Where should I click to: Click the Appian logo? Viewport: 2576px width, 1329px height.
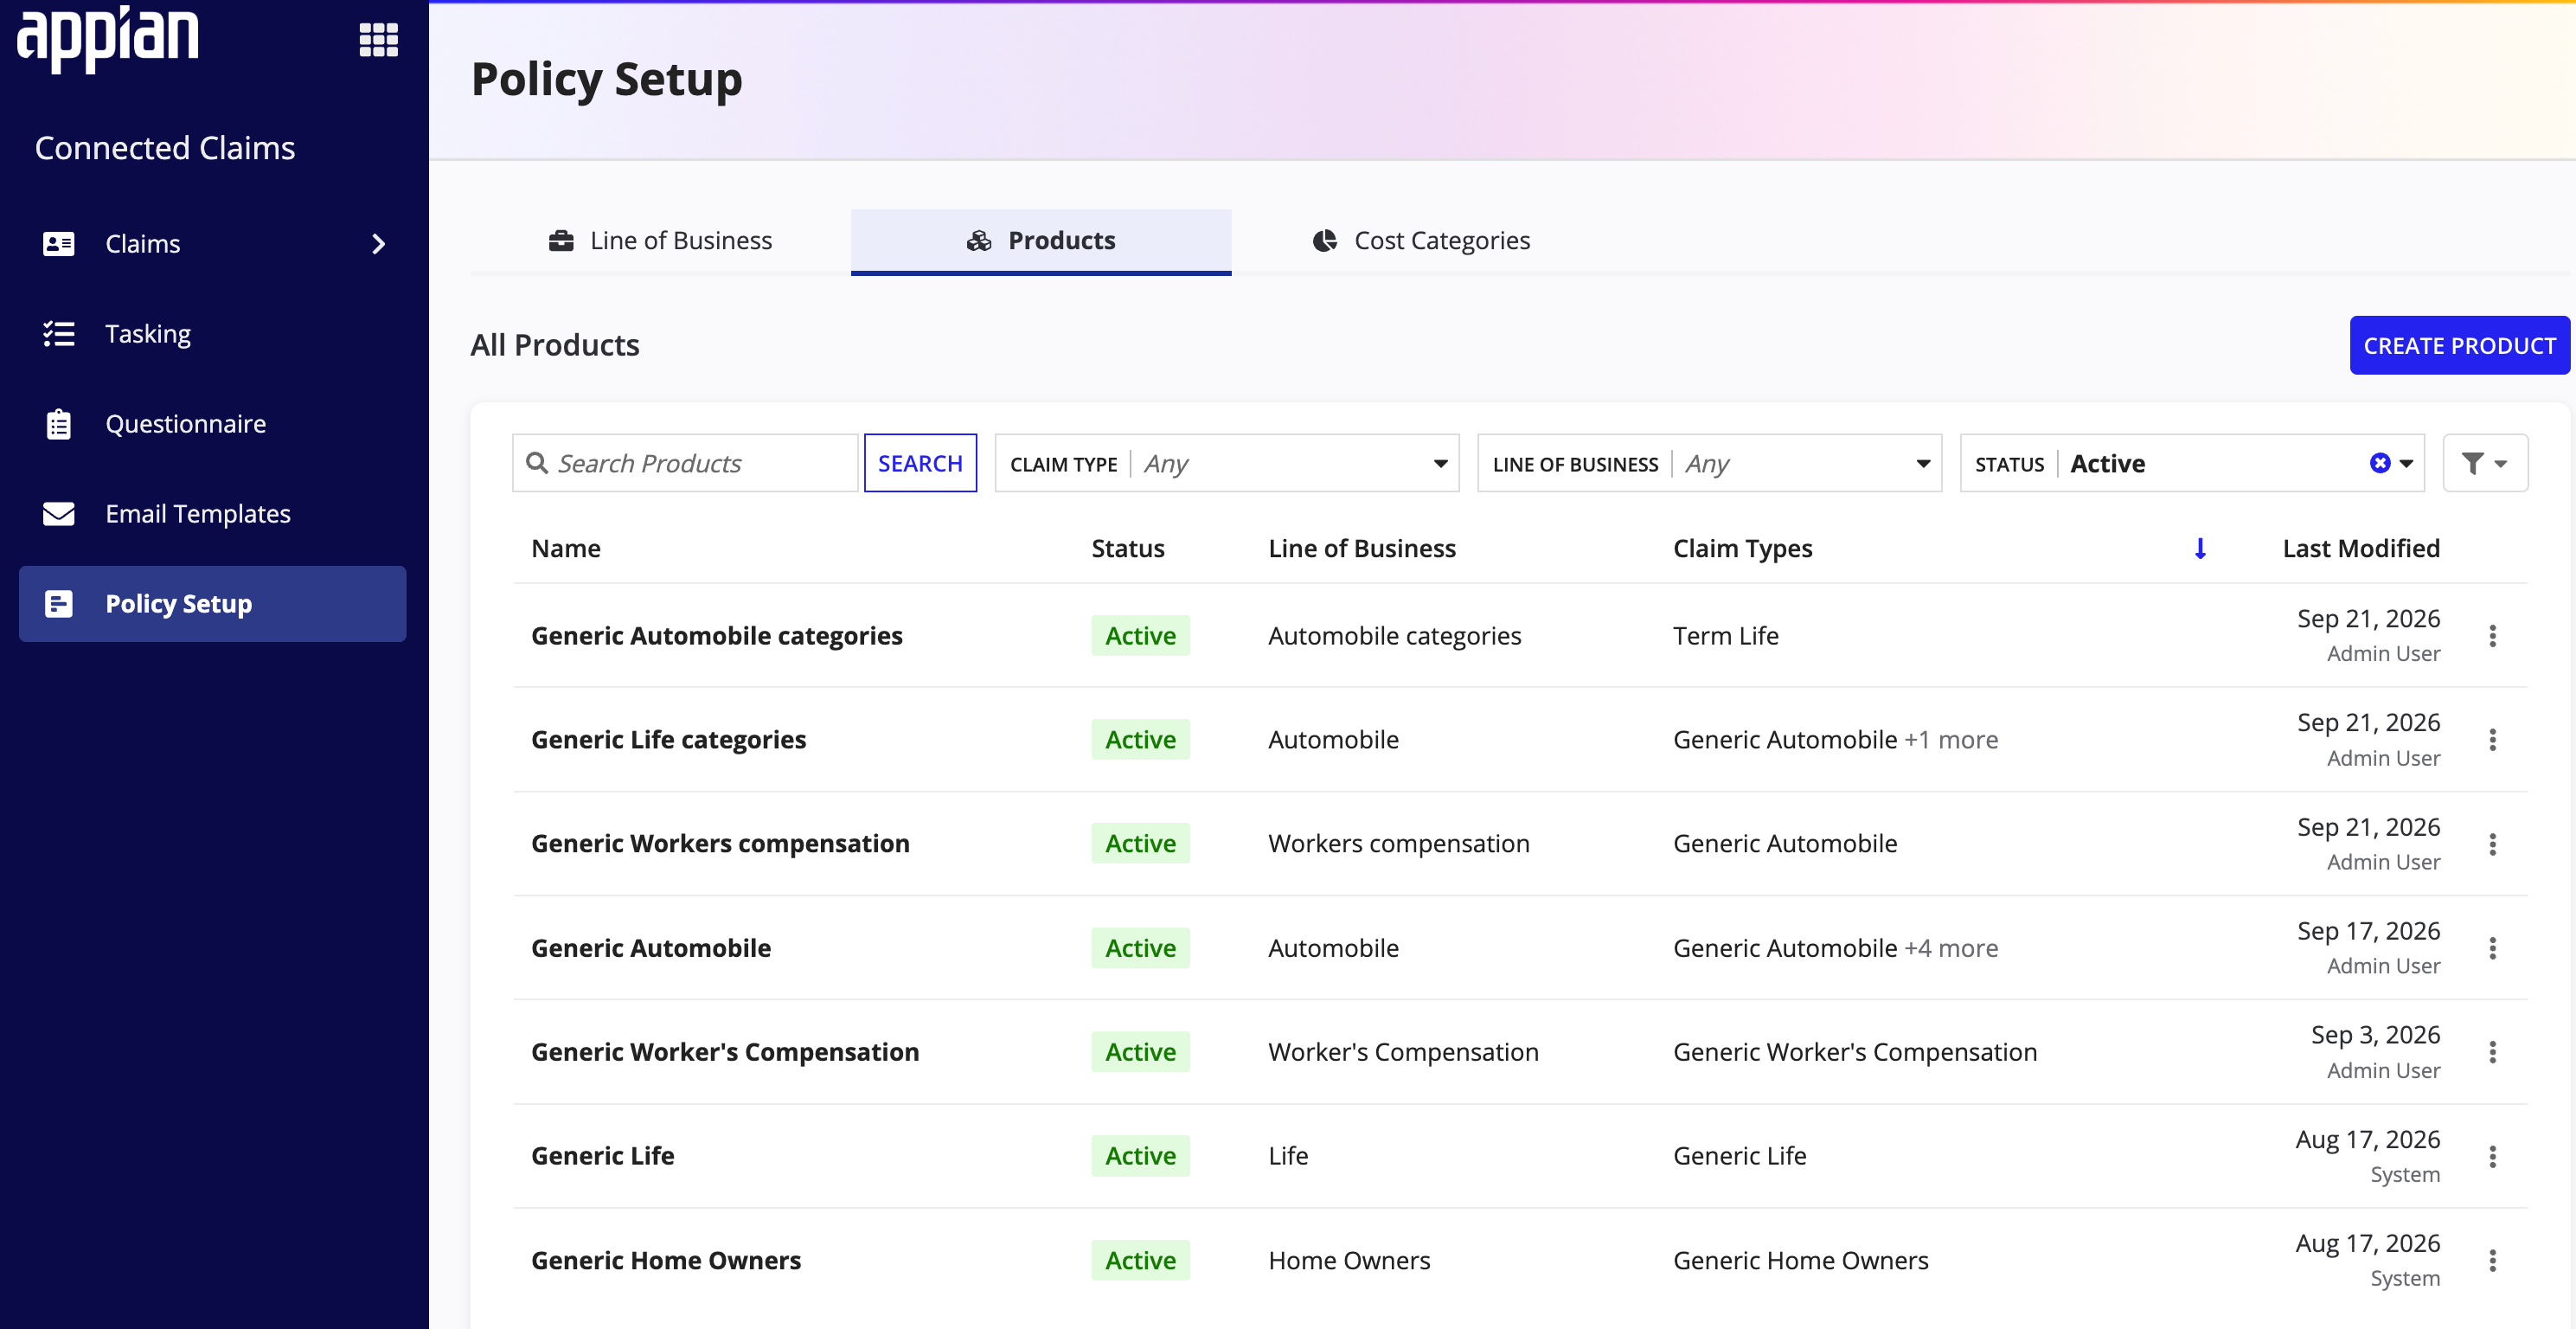(108, 38)
